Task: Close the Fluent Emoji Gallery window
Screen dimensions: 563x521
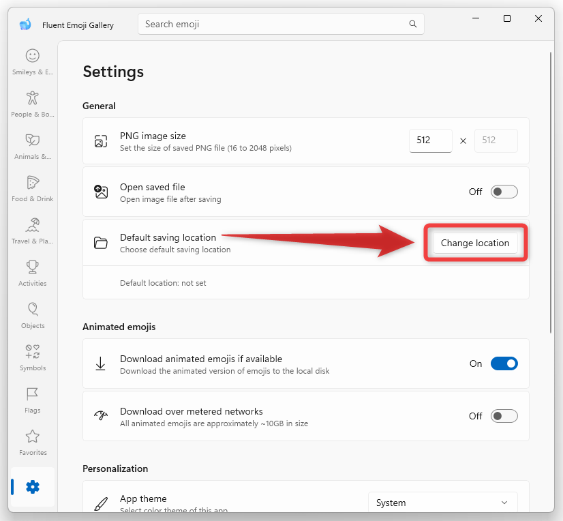Action: tap(538, 18)
